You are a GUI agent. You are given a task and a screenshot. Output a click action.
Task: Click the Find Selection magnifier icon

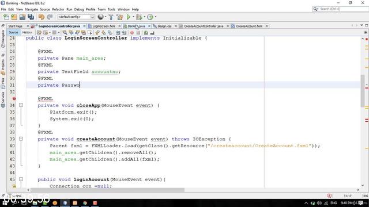[x=65, y=33]
